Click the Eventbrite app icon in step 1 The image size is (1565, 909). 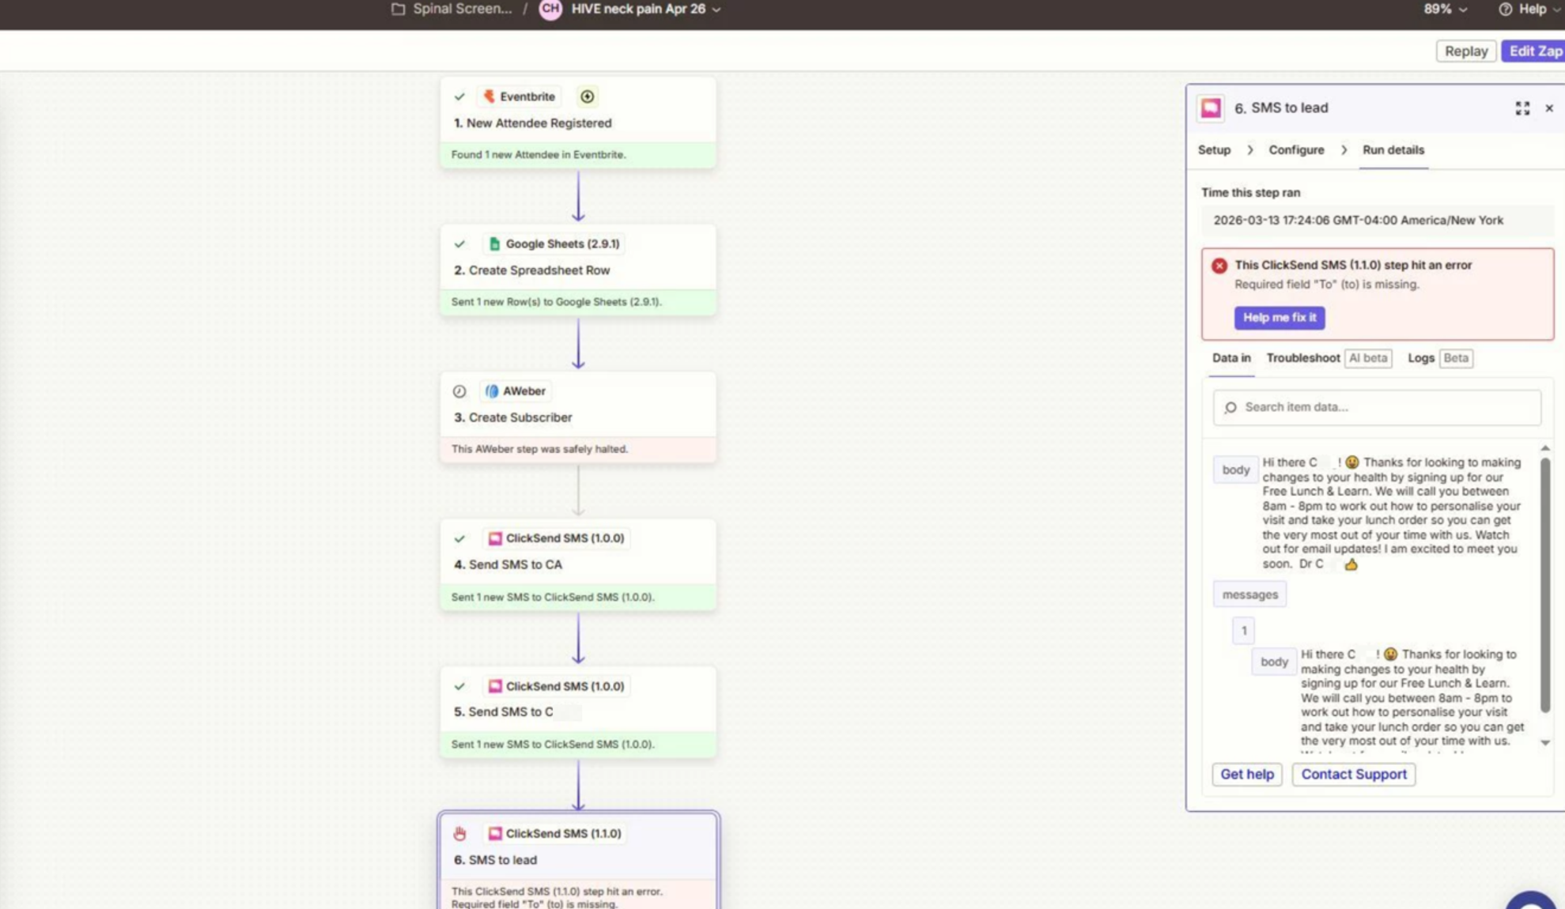[x=489, y=96]
